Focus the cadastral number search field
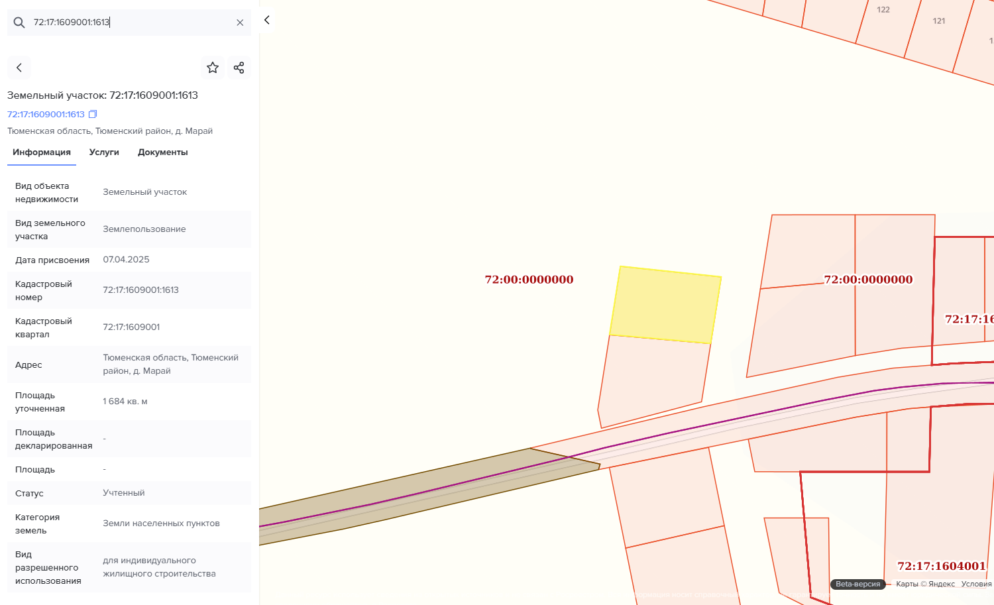 pos(133,23)
